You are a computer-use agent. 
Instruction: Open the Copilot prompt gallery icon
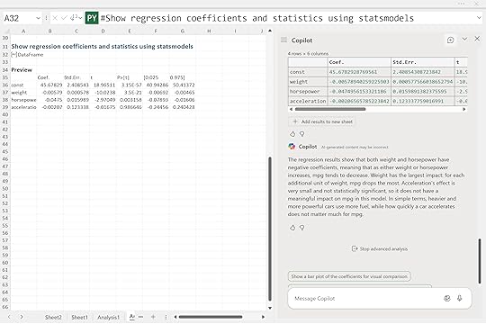(447, 298)
